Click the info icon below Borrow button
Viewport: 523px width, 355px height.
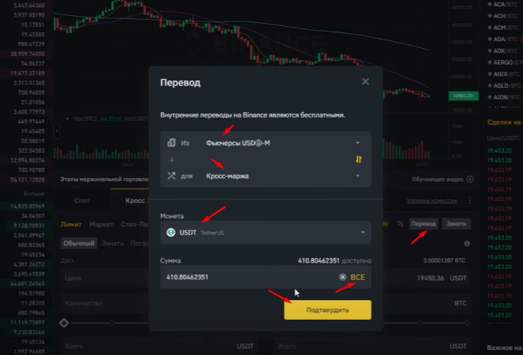point(467,244)
